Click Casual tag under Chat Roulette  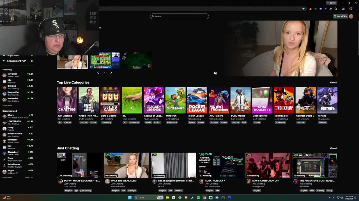tap(257, 122)
